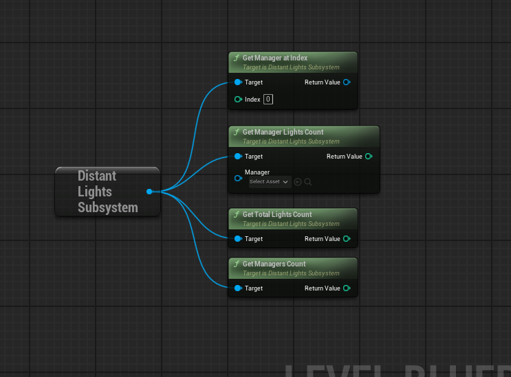
Task: Click Target pin on Get Manager at Index
Action: [238, 82]
